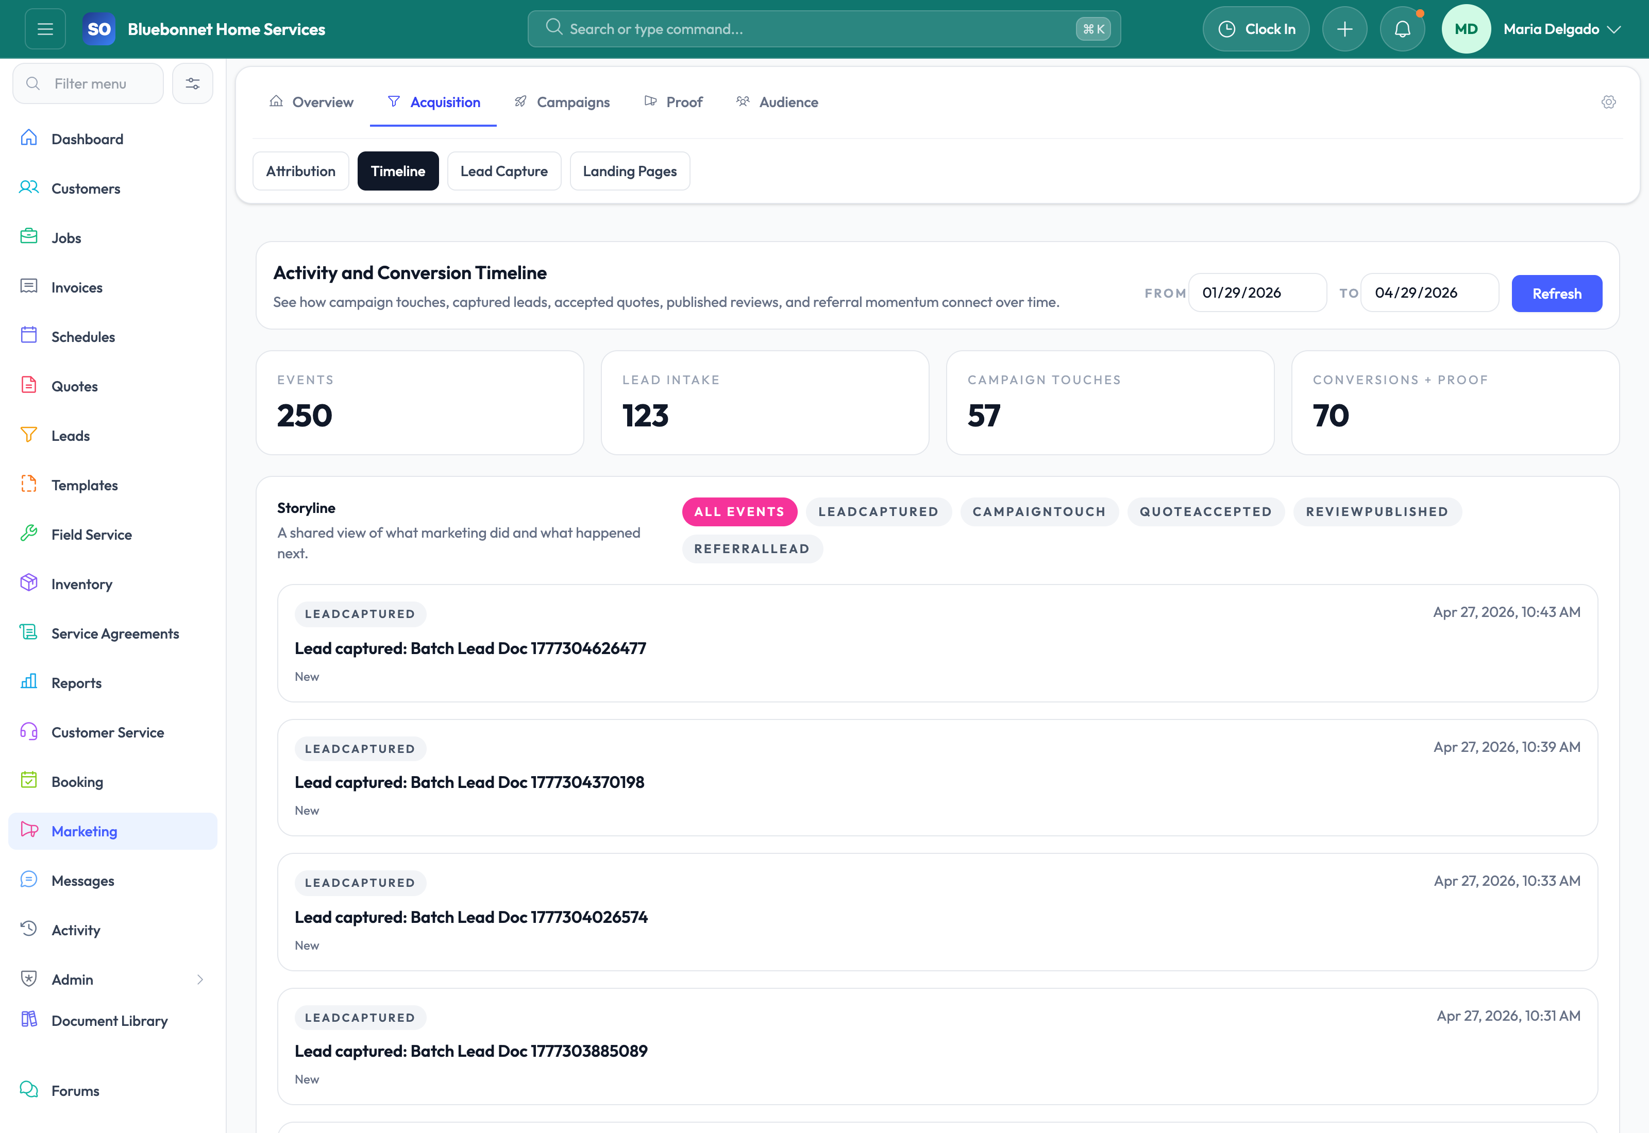
Task: Click the Templates icon
Action: (29, 484)
